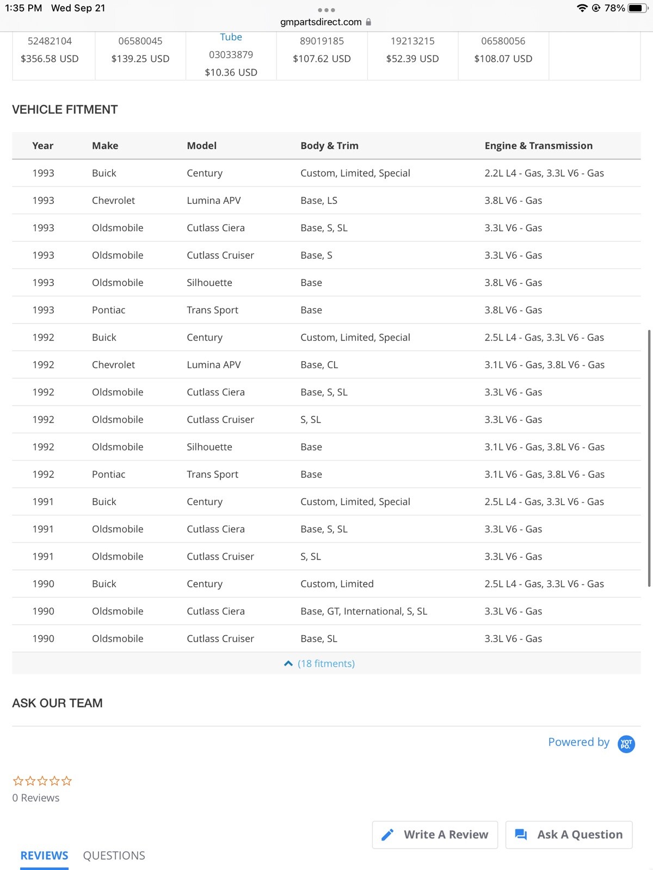This screenshot has width=653, height=870.
Task: Open related part 52482104
Action: [x=50, y=41]
